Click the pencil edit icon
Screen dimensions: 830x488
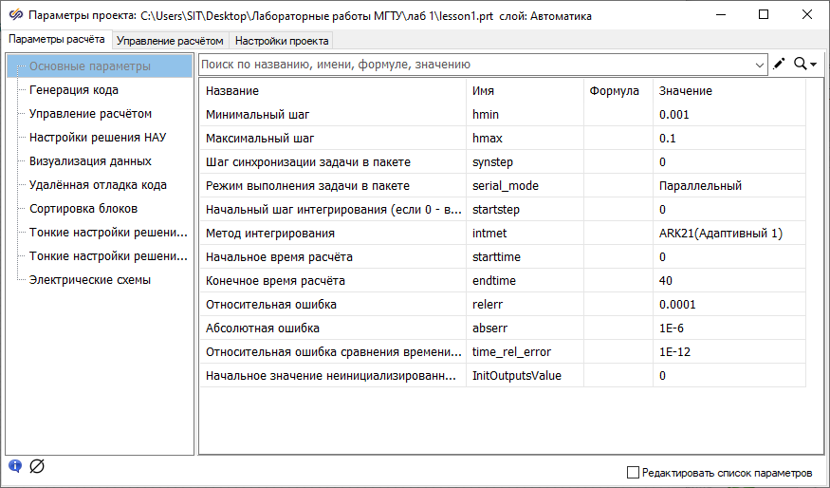[x=779, y=64]
